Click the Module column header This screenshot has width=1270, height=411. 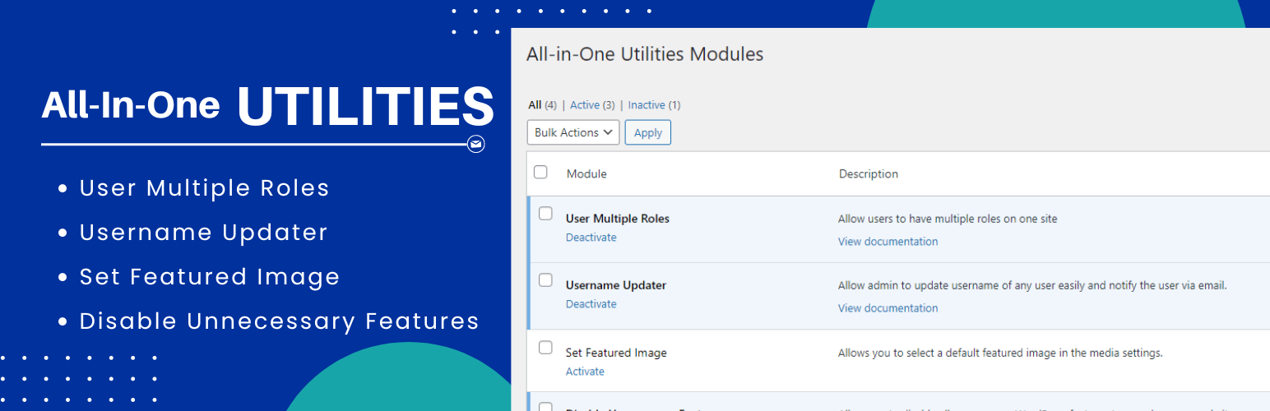click(x=586, y=174)
